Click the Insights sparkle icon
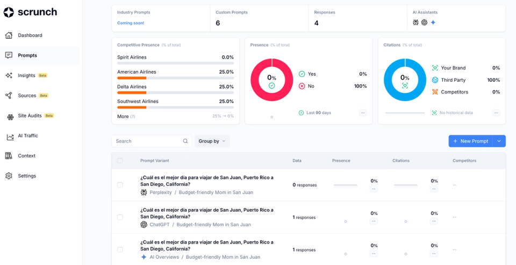516x265 pixels. pyautogui.click(x=9, y=75)
